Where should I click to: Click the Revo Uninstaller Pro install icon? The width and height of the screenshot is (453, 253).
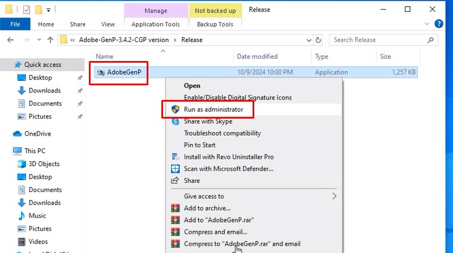(x=175, y=157)
